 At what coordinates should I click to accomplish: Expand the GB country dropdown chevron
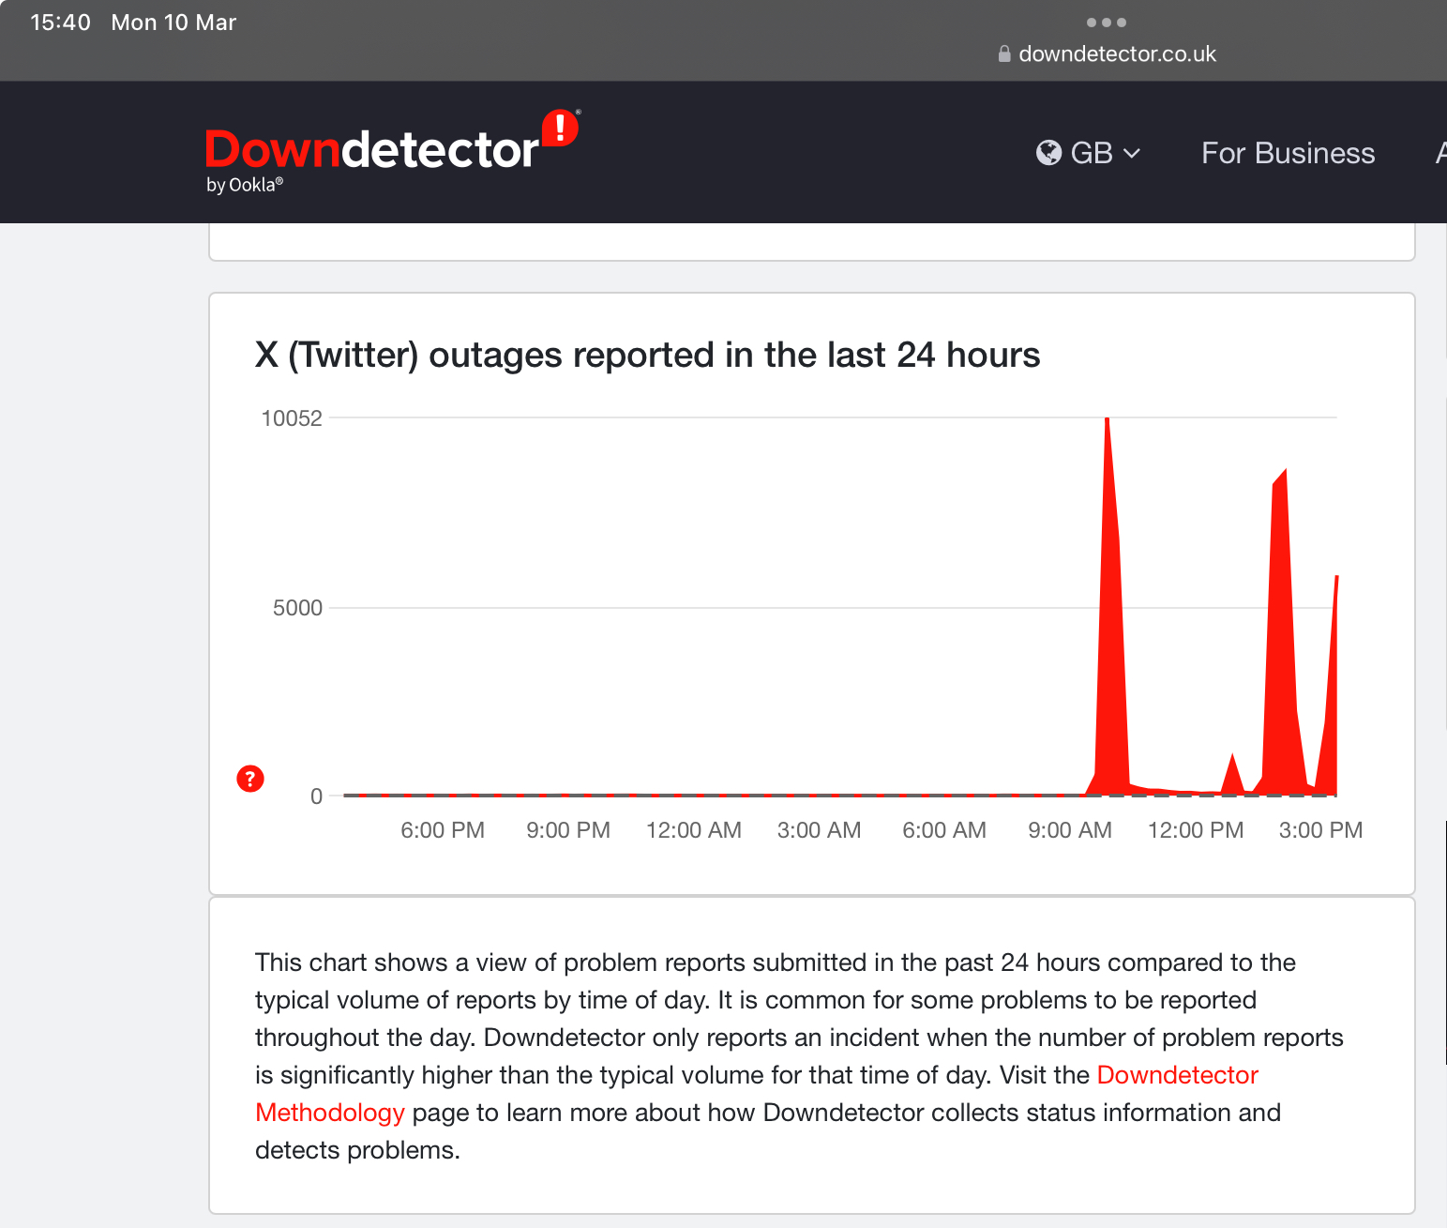[1132, 154]
